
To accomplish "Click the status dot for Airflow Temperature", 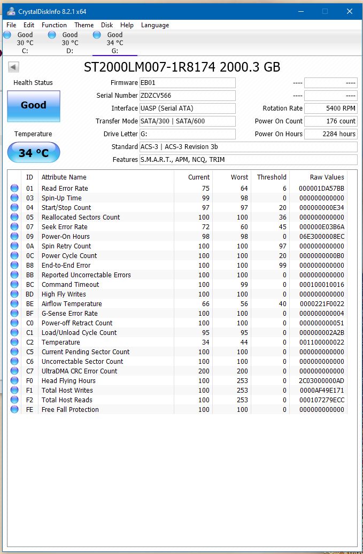I will (14, 303).
